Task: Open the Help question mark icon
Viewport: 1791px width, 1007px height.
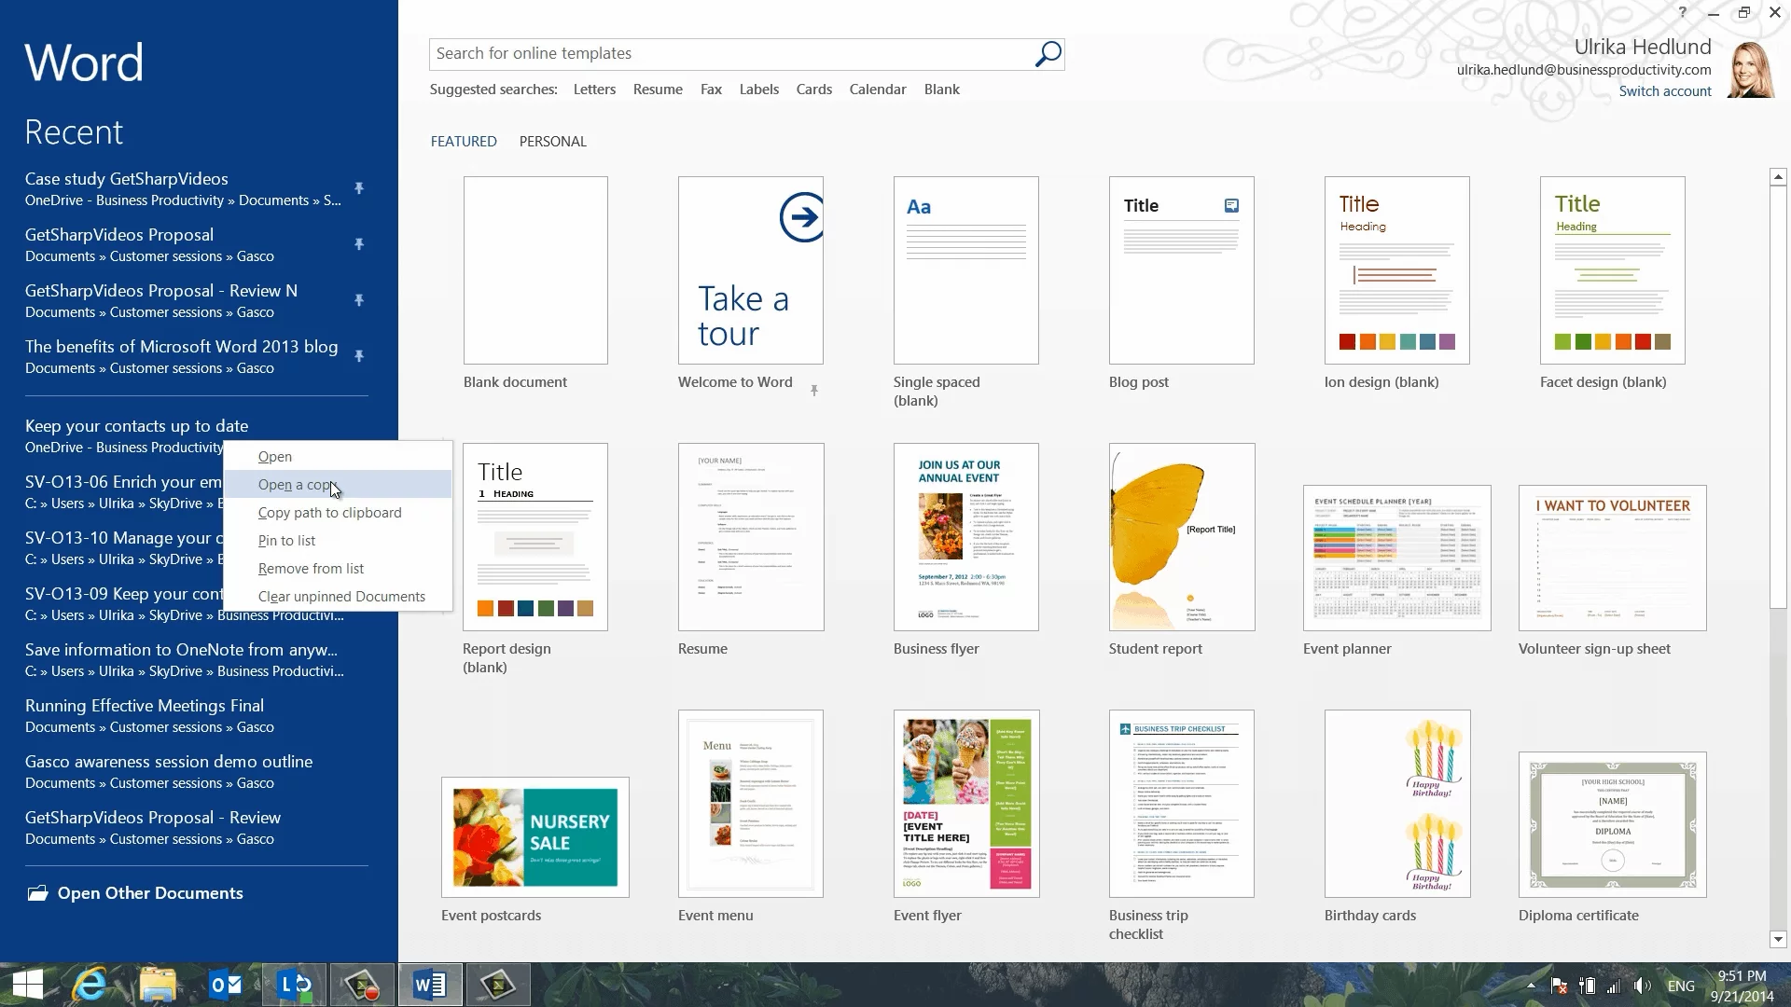Action: coord(1683,13)
